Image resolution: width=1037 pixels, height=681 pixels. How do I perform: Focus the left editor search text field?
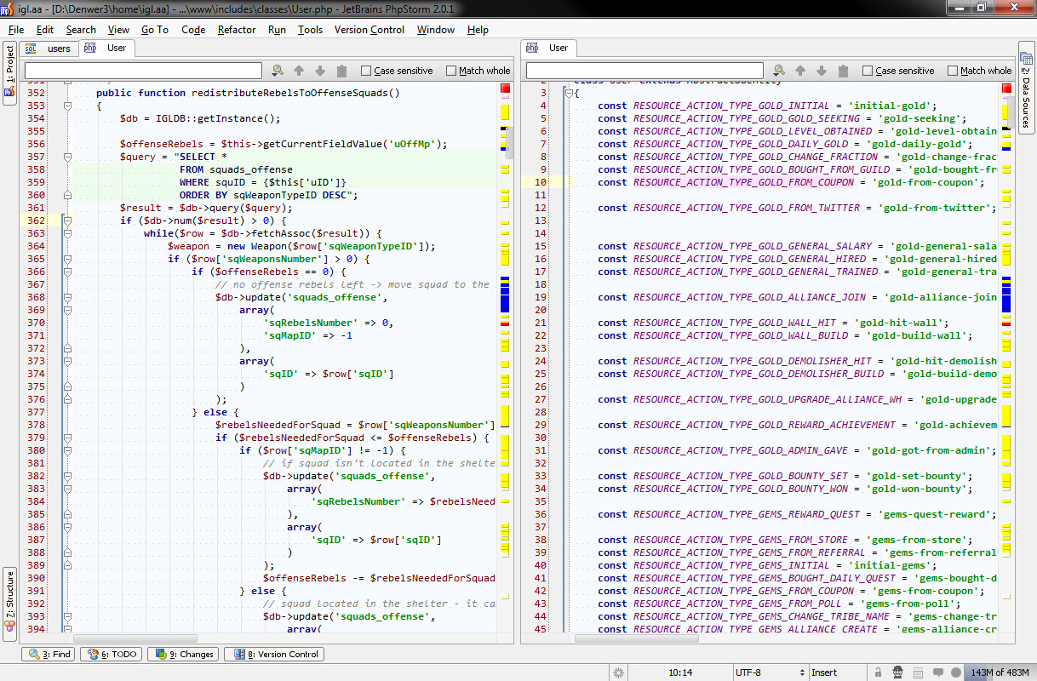143,71
